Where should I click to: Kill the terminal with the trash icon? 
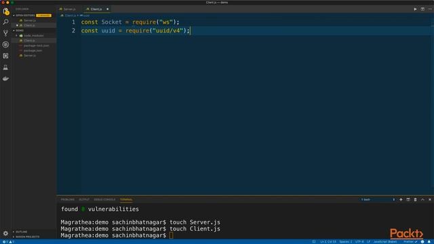click(415, 199)
